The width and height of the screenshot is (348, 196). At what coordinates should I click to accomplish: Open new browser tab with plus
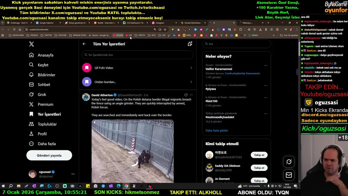pos(268,23)
